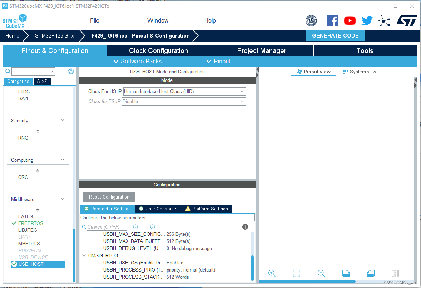Click the pinout view horizontal scrollbar
Viewport: 421px width, 288px height.
307,282
